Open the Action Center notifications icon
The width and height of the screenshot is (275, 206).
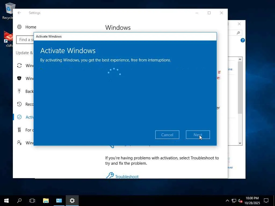(x=266, y=201)
